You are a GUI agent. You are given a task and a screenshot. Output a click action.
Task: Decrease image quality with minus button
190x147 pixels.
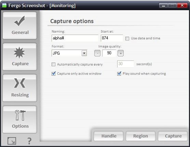(x=97, y=53)
